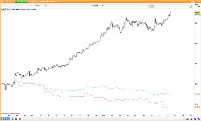Click the 0% axis label
The image size is (201, 121).
click(x=196, y=84)
